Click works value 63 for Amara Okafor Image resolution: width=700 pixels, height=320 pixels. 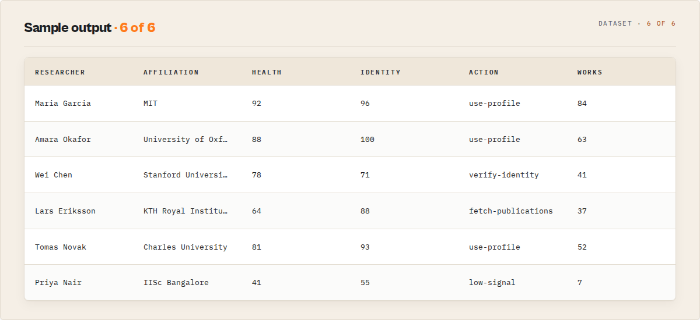(x=582, y=140)
